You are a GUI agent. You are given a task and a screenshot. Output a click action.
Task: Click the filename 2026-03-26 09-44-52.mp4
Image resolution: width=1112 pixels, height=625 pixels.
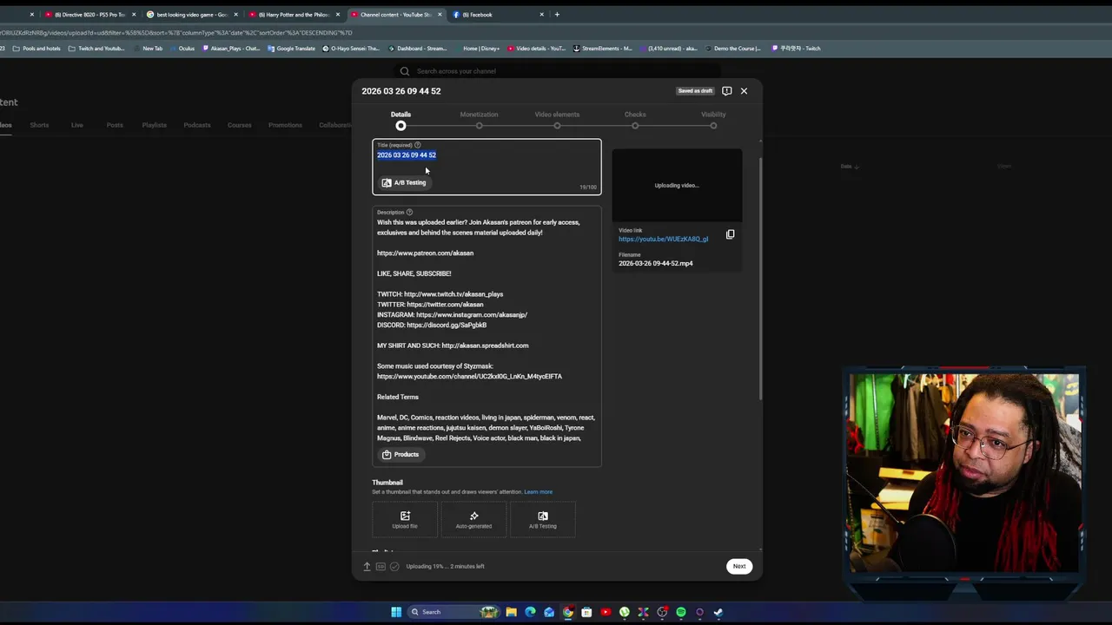pos(656,263)
